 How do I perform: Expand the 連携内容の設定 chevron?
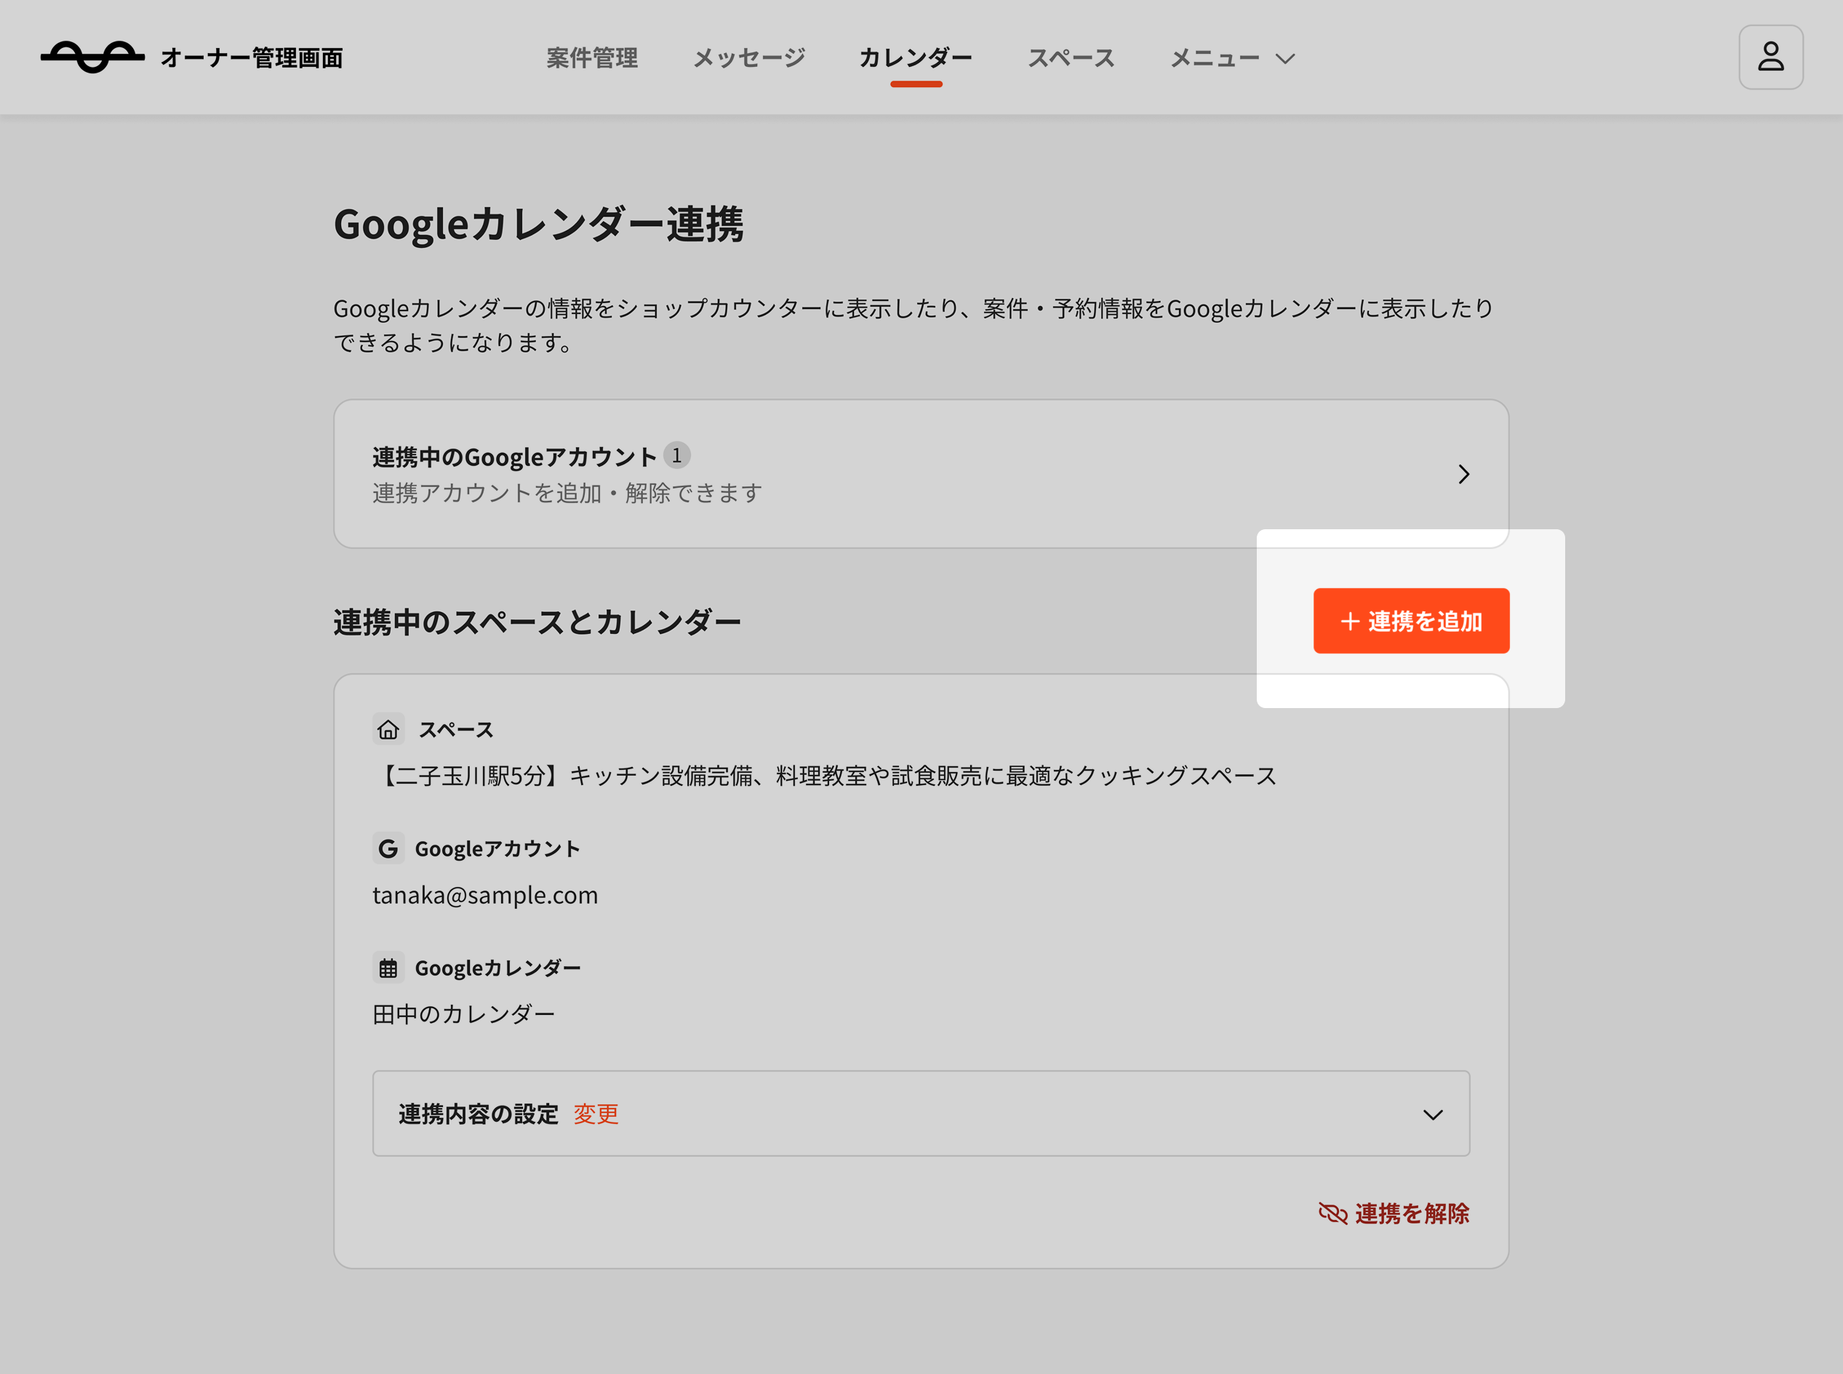(x=1432, y=1114)
